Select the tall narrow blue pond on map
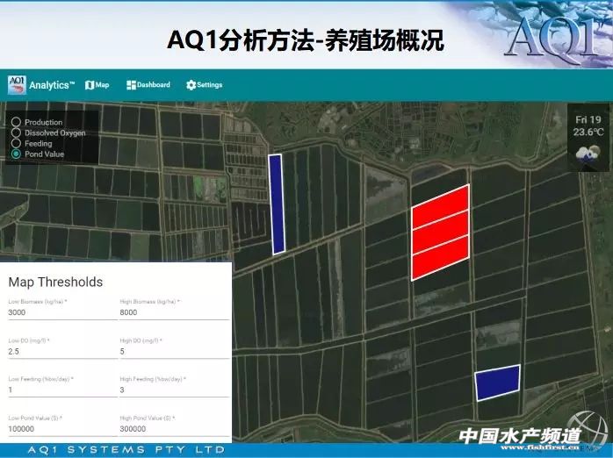Viewport: 613px width, 458px height. (x=277, y=204)
